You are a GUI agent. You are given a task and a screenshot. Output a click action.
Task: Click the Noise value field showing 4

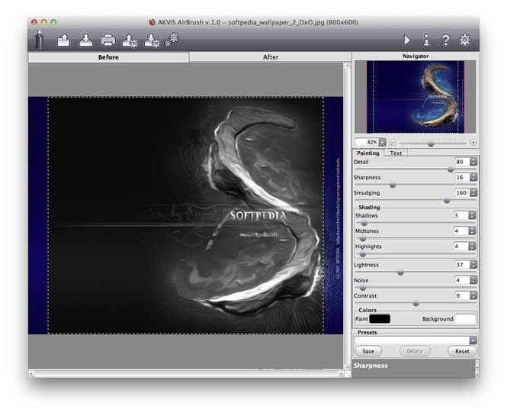[x=462, y=280]
